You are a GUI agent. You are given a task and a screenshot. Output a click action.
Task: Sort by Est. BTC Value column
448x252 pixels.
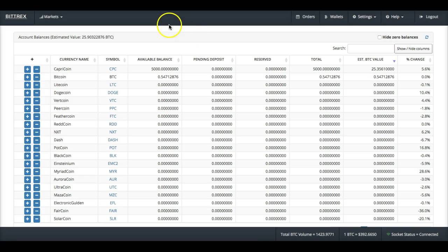(x=370, y=59)
